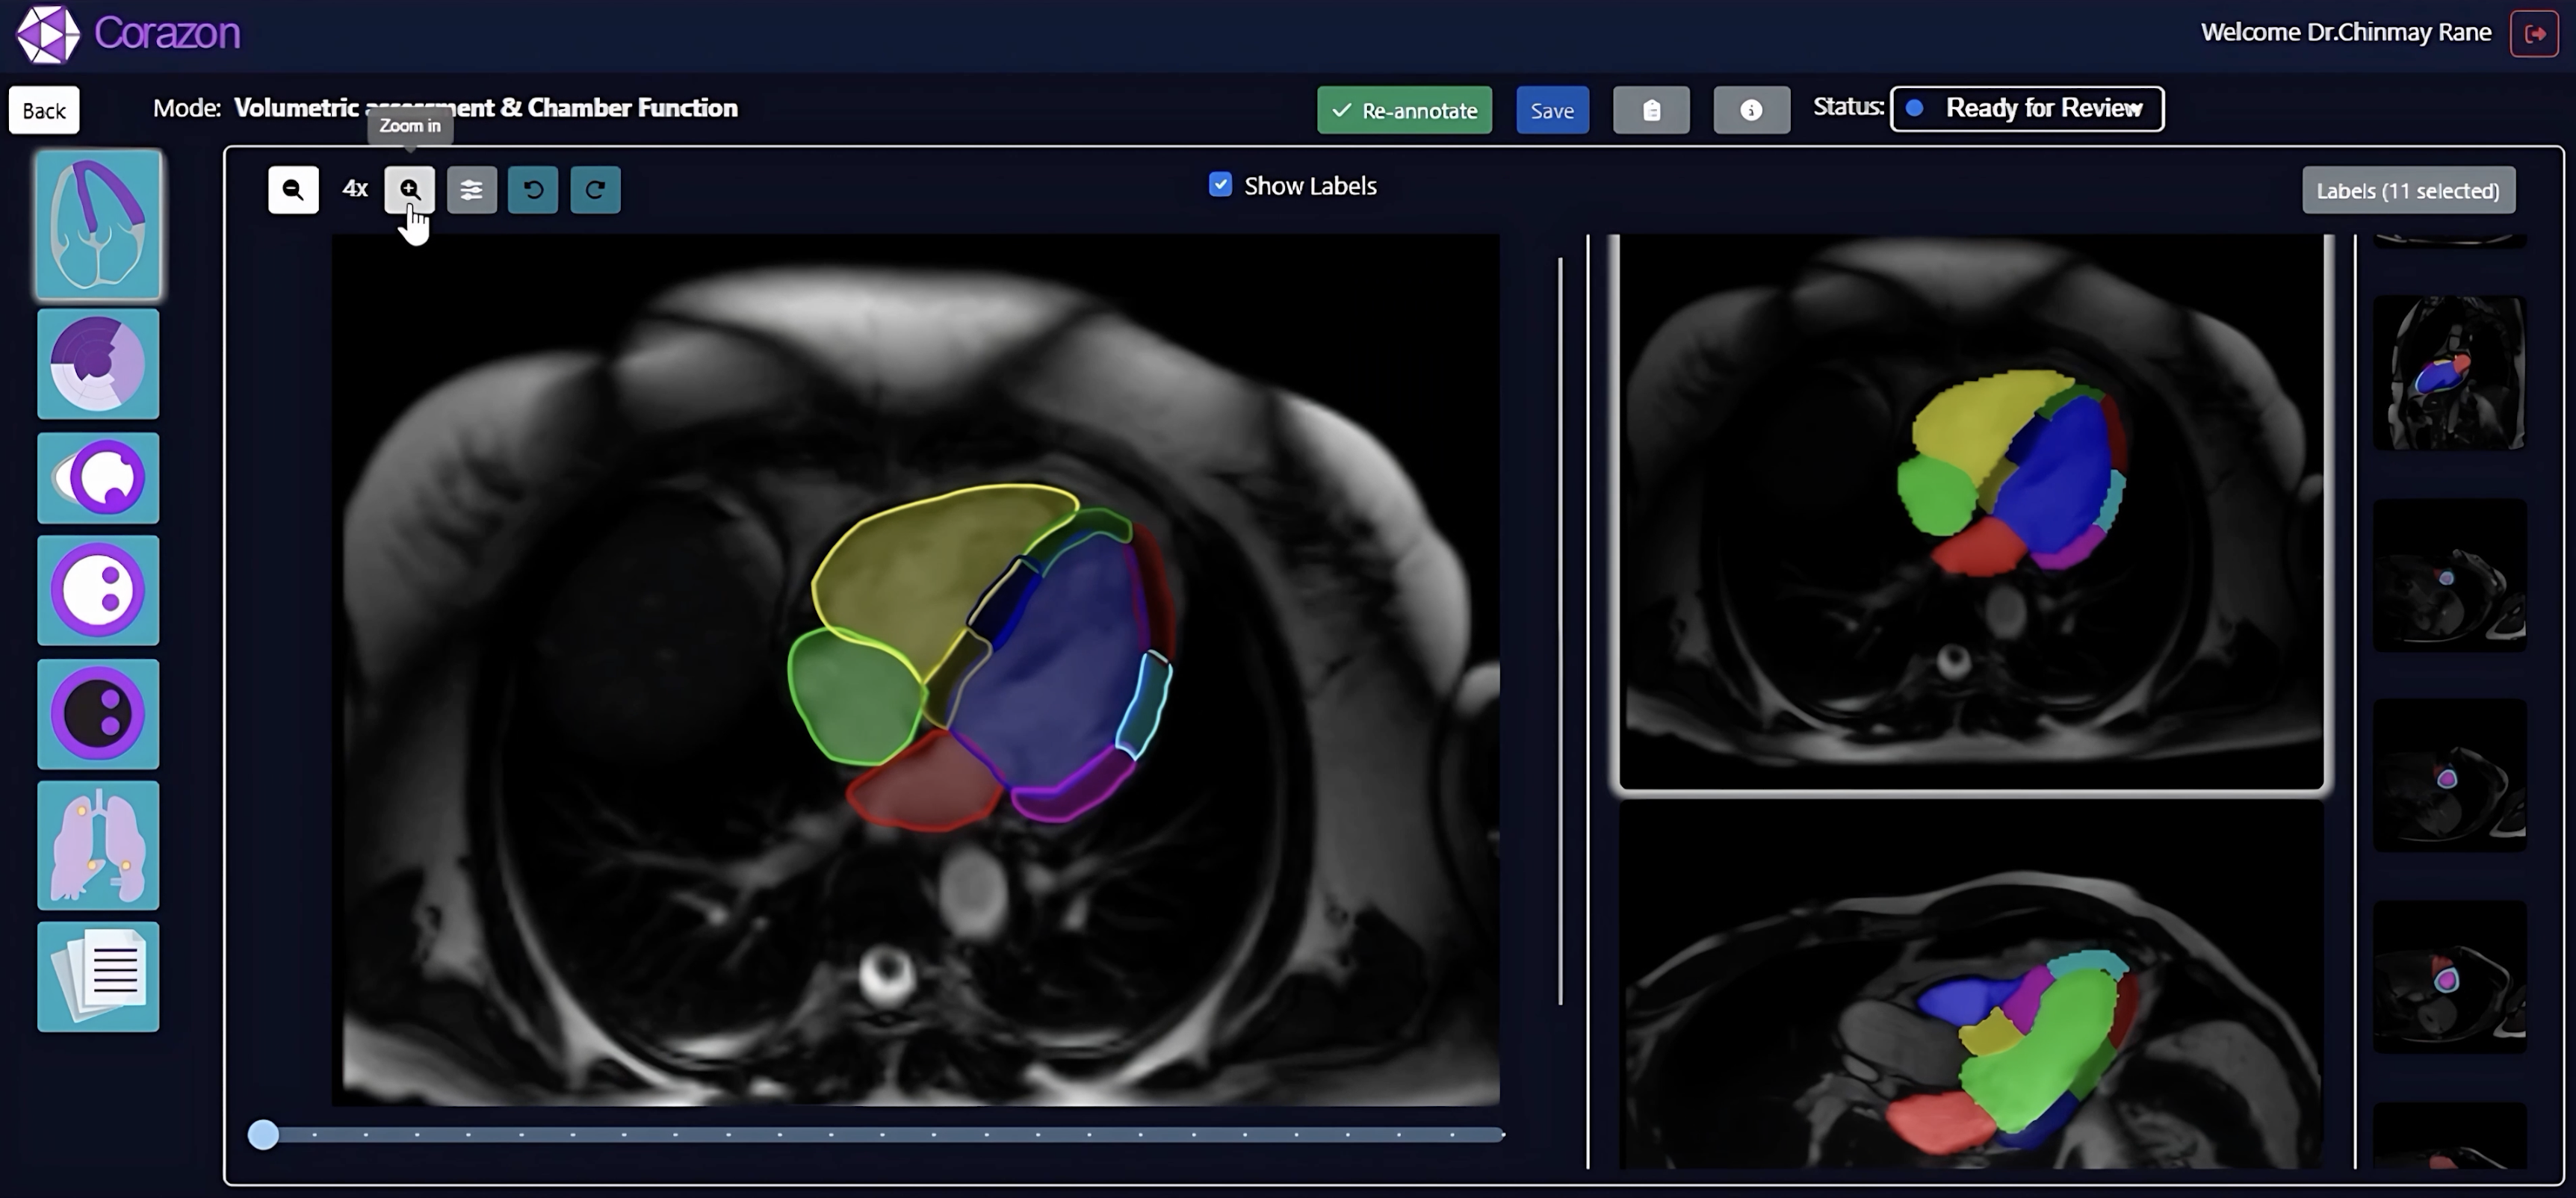Viewport: 2576px width, 1198px height.
Task: Open the Ready for Review status selector
Action: coord(2026,108)
